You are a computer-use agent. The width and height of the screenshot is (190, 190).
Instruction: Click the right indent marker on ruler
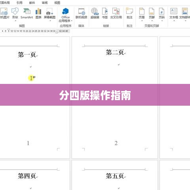pos(57,32)
